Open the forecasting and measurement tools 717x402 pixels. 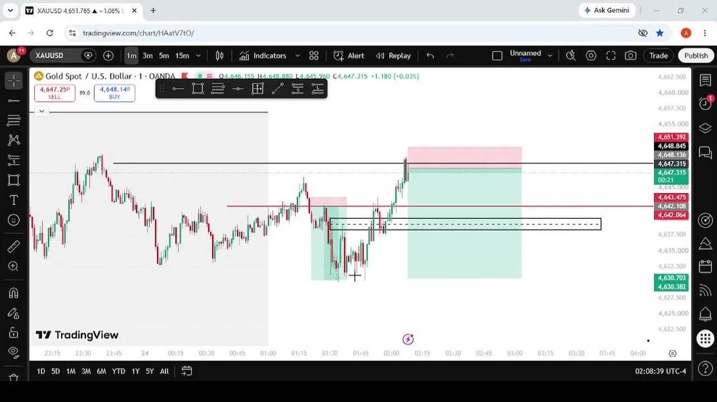click(x=14, y=160)
